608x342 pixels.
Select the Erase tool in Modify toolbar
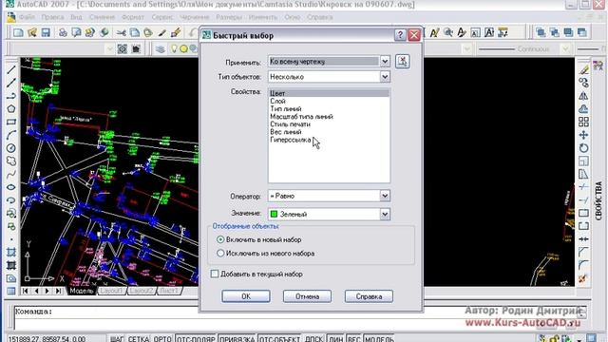(x=583, y=69)
